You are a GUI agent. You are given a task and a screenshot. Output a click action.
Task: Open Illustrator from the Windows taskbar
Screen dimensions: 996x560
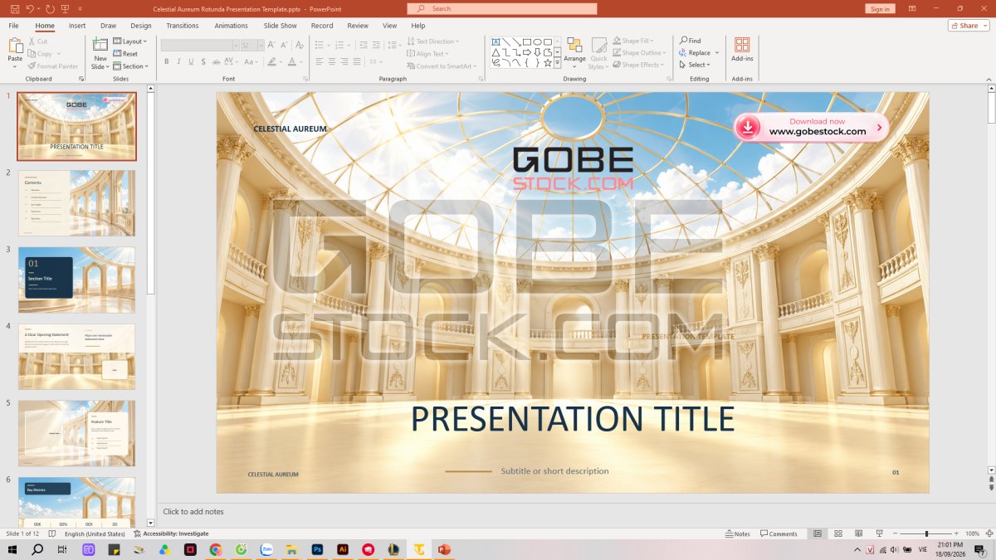pos(342,549)
